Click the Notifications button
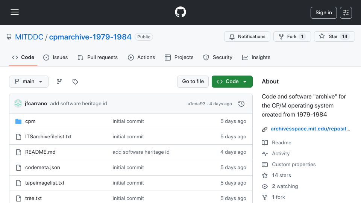Viewport: 361px width, 203px height. pos(247,36)
